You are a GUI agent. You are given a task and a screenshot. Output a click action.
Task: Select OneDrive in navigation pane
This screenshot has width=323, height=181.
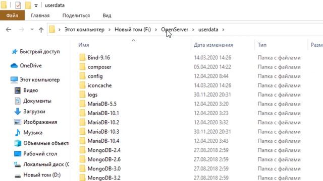pyautogui.click(x=31, y=66)
